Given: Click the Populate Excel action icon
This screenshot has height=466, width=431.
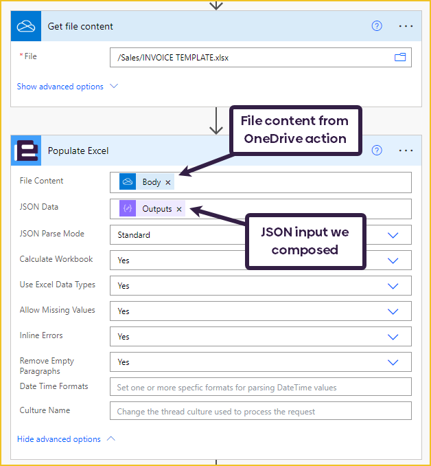Looking at the screenshot, I should 26,151.
